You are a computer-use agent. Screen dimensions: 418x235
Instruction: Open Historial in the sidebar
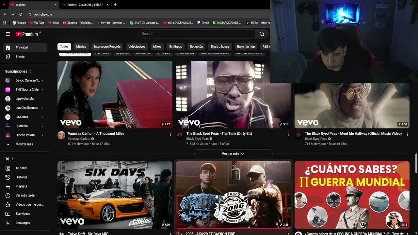tap(25, 177)
